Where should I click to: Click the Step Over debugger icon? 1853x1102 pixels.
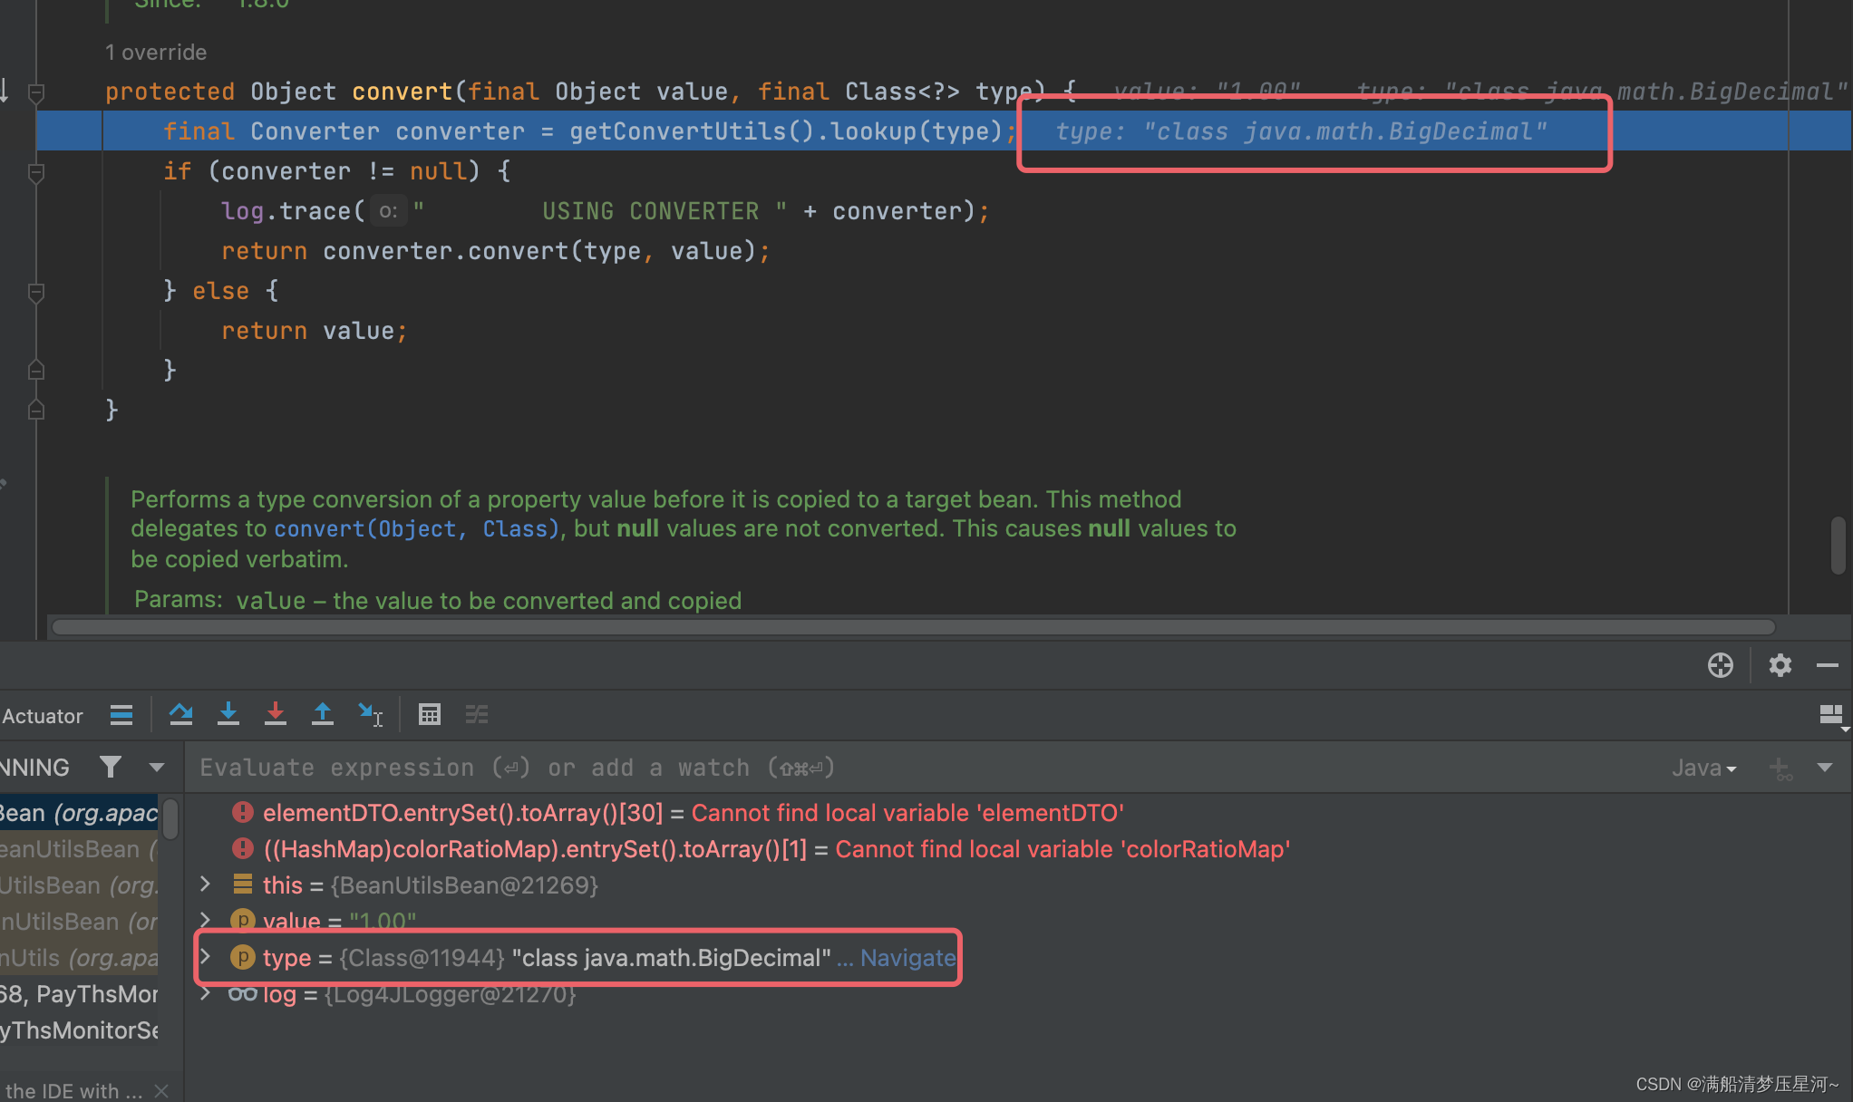180,715
